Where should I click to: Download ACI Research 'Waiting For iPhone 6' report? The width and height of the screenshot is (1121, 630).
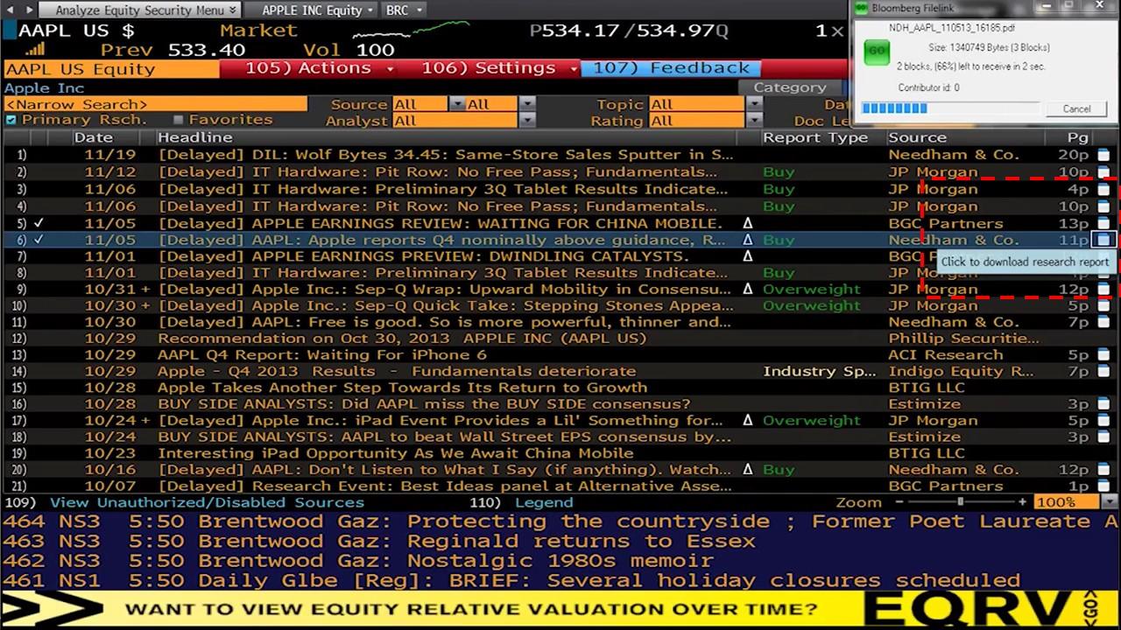(1103, 354)
